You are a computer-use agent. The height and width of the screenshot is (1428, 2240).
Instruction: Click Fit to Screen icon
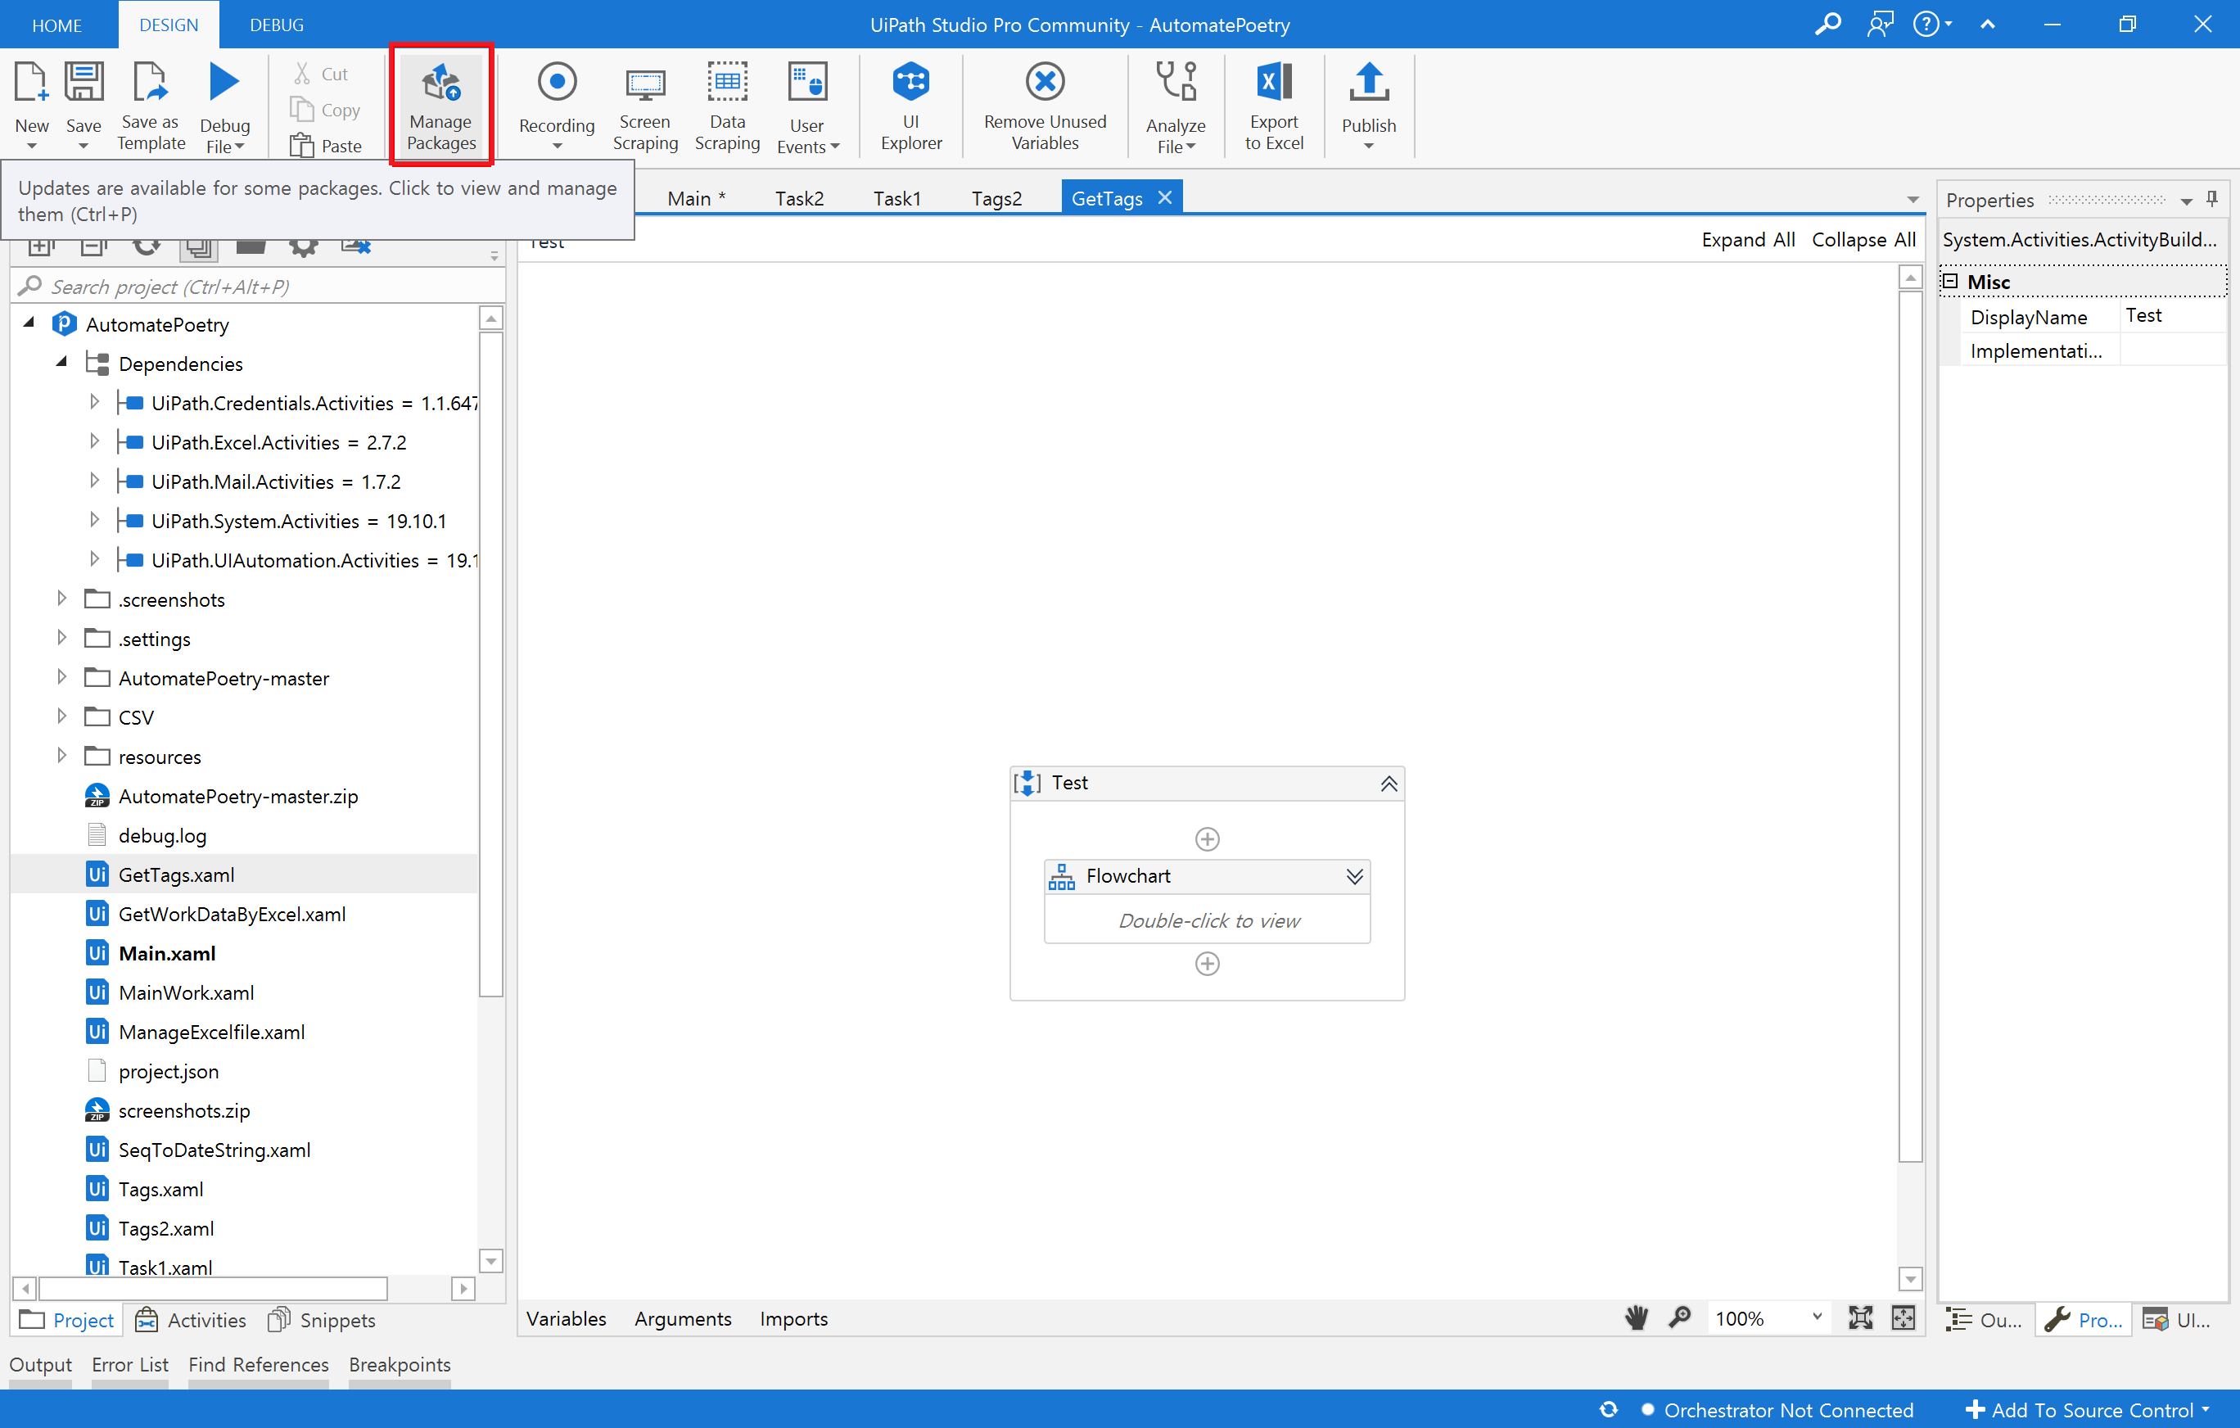tap(1860, 1317)
